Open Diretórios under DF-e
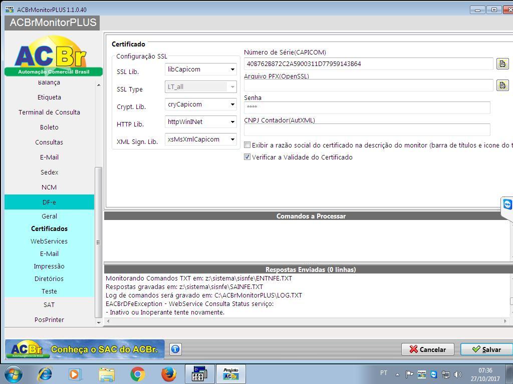Screen dimensions: 513x384 pos(49,279)
